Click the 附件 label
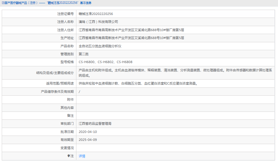This screenshot has height=162, width=278. click(x=70, y=99)
